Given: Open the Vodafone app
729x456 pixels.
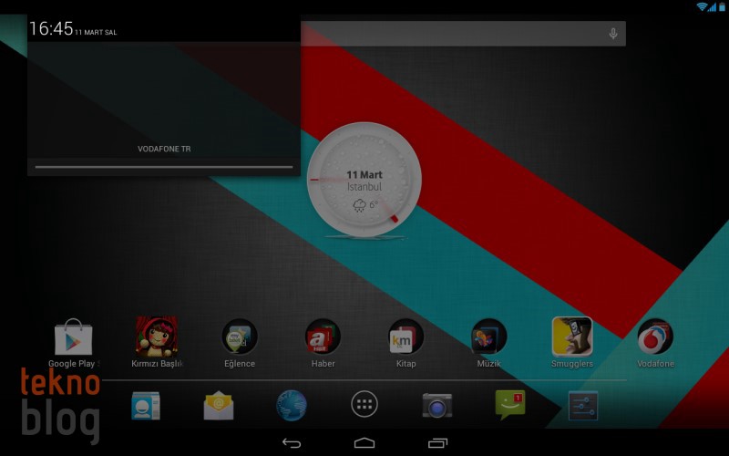Looking at the screenshot, I should (x=655, y=337).
